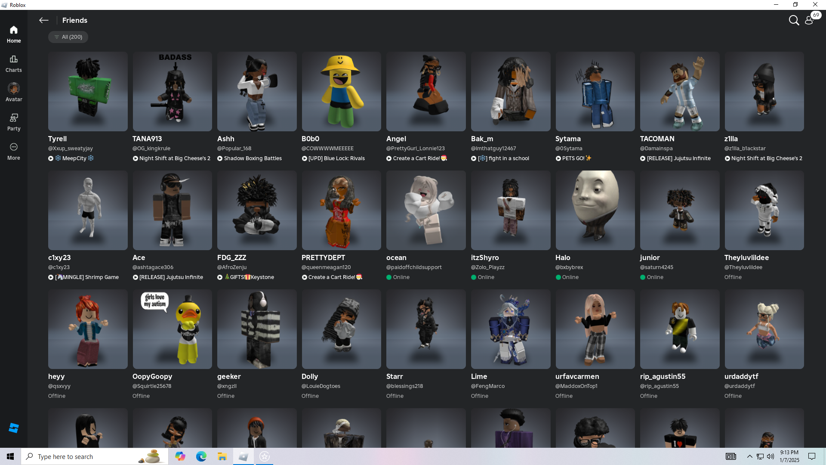Join PRETTYDEPT's Create a Cart Ride game

click(331, 277)
